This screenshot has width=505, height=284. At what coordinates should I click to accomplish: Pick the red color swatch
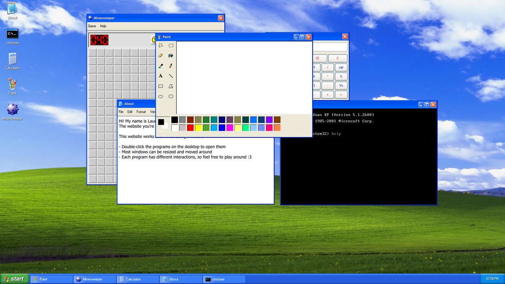tap(190, 127)
